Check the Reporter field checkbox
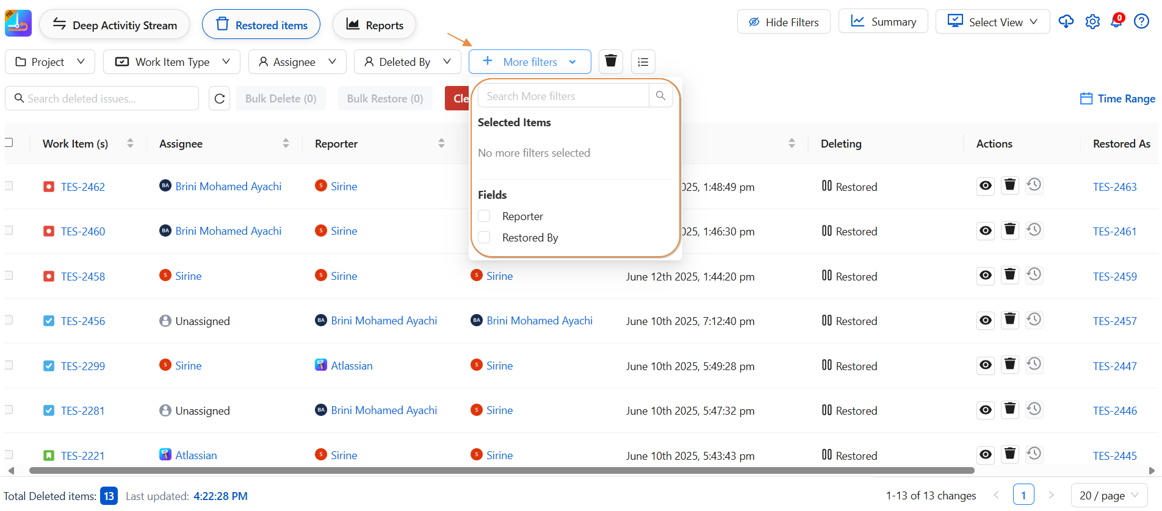This screenshot has width=1162, height=511. [485, 216]
